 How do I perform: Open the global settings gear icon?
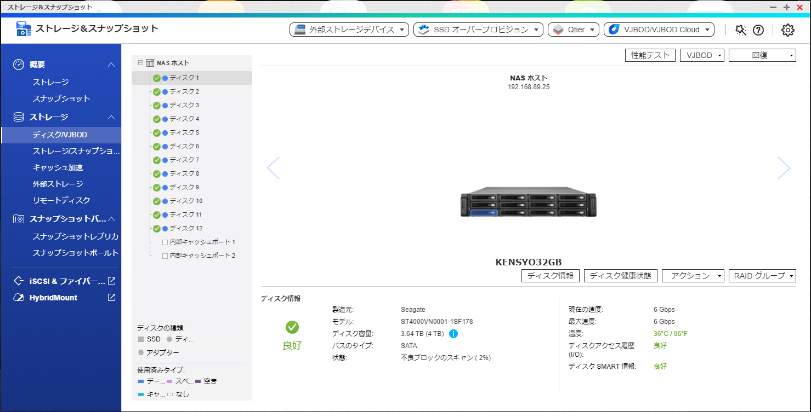(x=787, y=30)
